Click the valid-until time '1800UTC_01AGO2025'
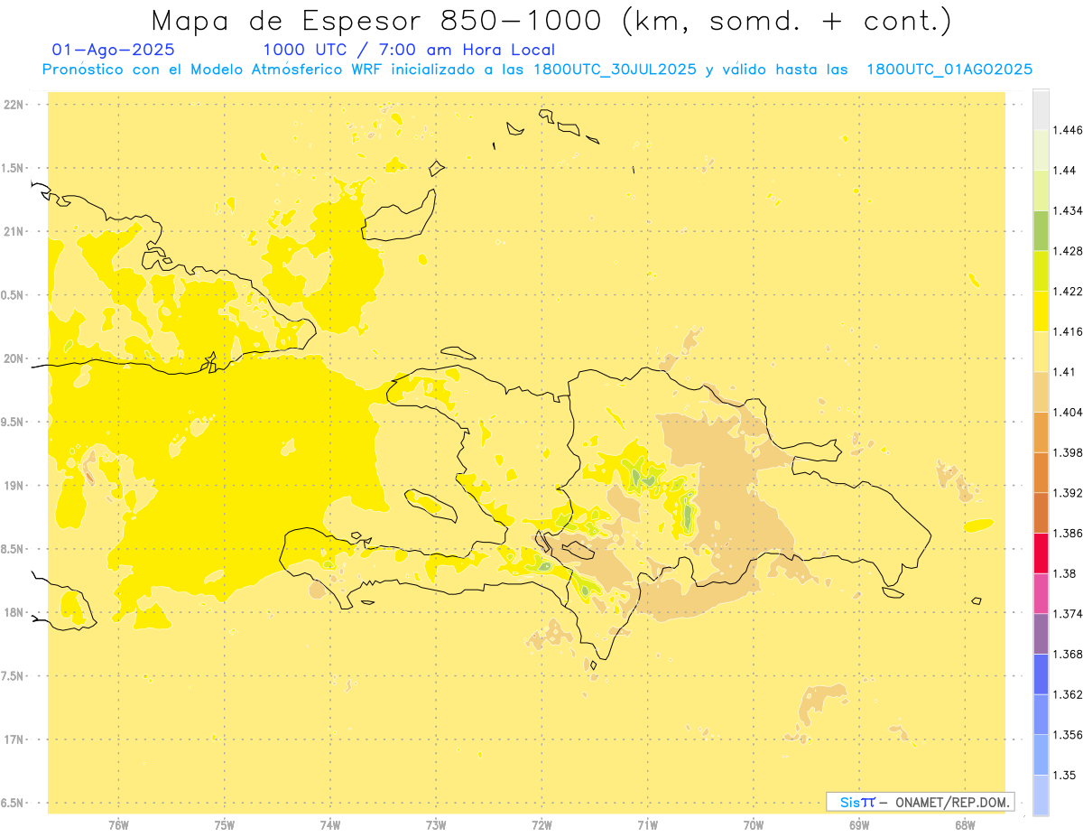 (949, 70)
